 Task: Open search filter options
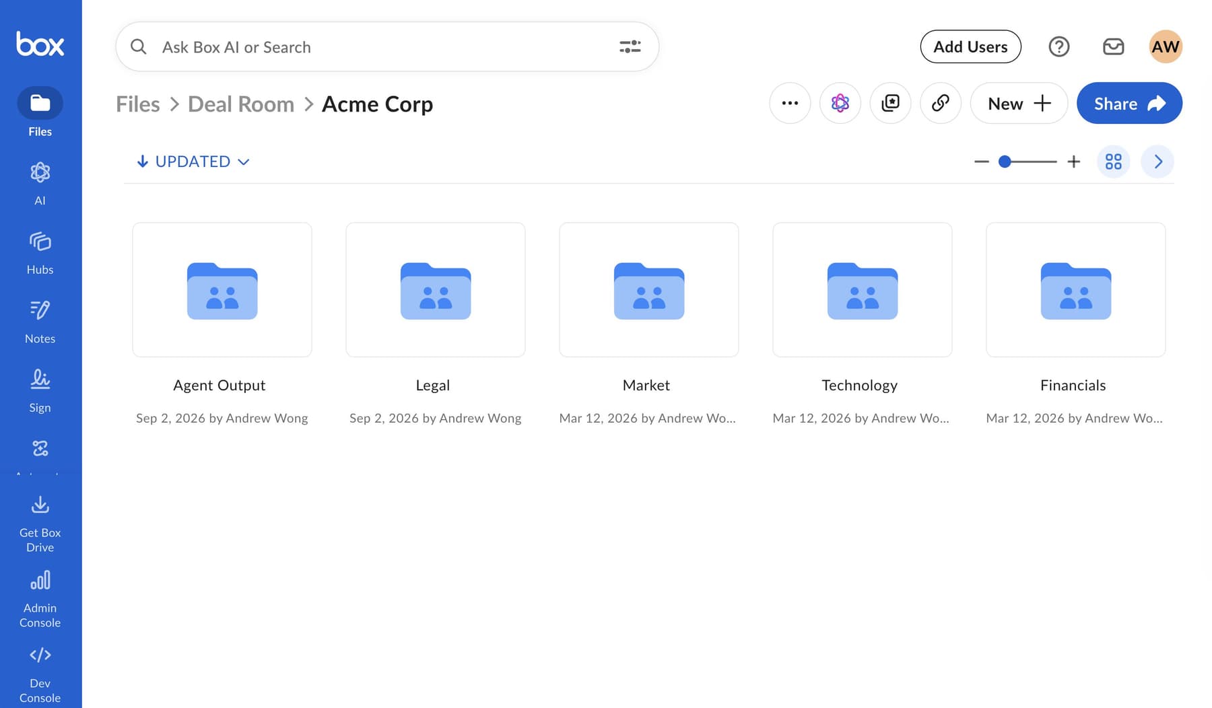pyautogui.click(x=630, y=46)
